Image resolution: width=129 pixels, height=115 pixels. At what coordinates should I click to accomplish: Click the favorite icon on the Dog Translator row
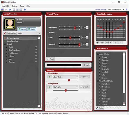click(36, 50)
